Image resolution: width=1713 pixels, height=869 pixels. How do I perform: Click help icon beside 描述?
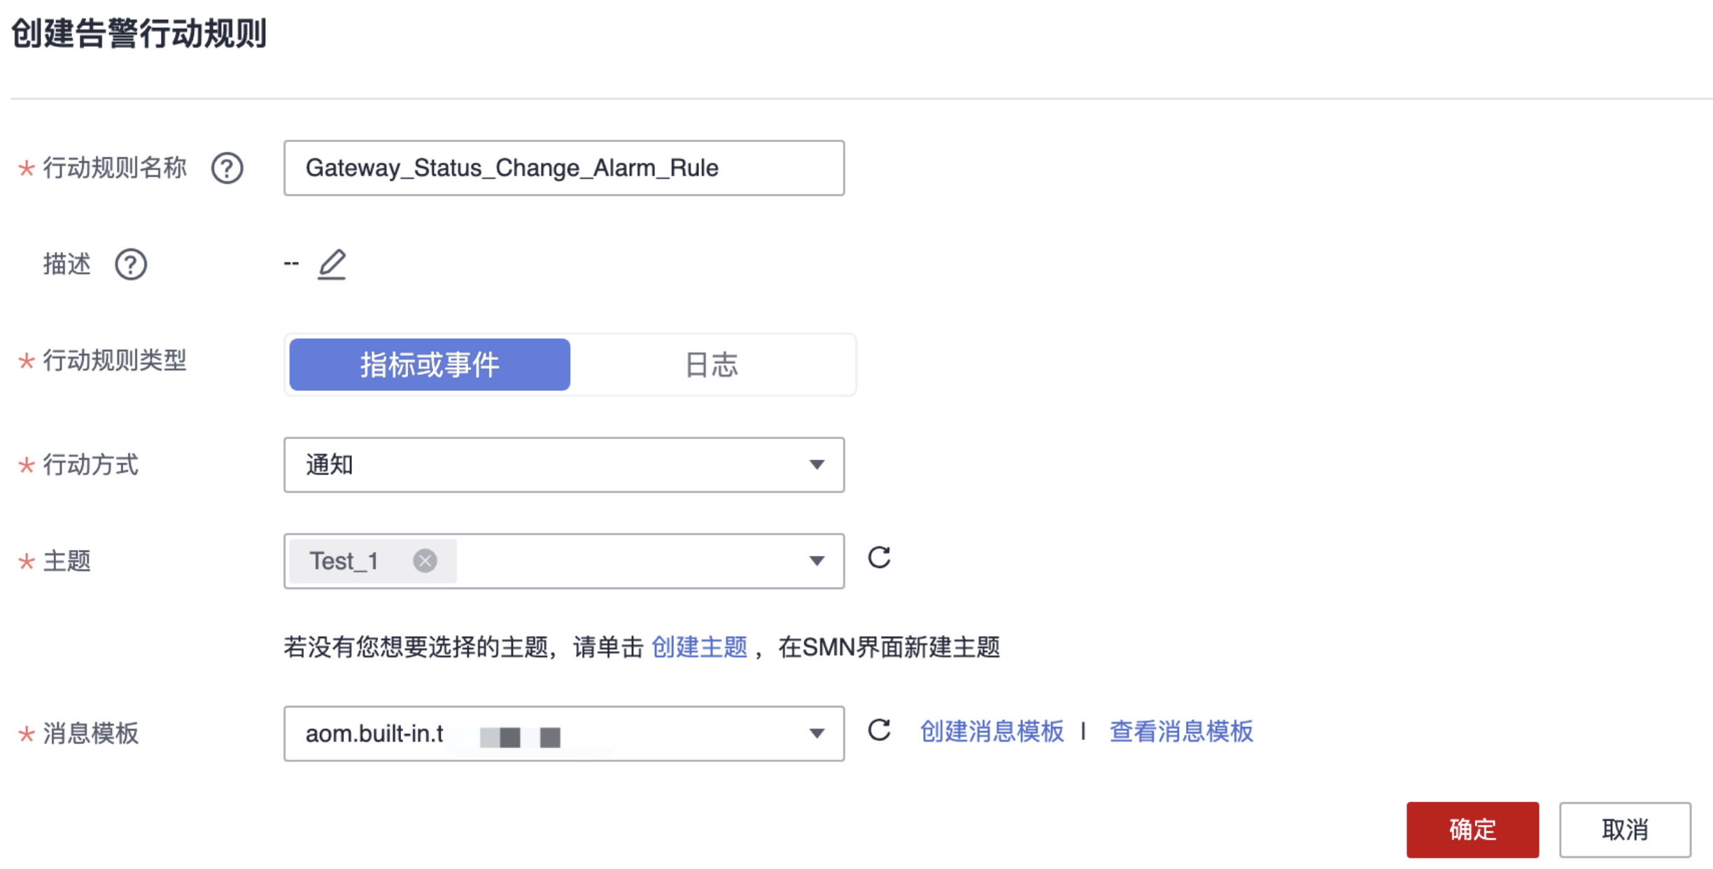coord(131,264)
